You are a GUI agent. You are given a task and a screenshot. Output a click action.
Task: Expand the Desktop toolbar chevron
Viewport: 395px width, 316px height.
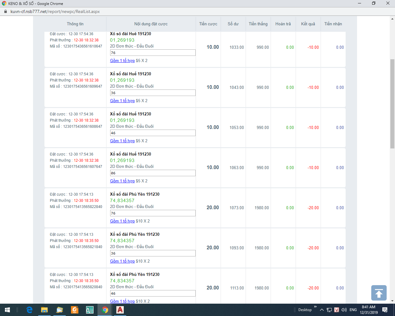tap(315, 307)
